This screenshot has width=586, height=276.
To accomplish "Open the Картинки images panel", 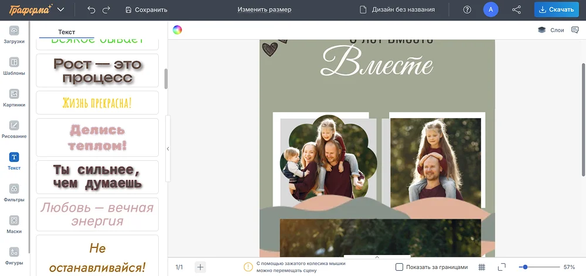I will click(x=14, y=98).
